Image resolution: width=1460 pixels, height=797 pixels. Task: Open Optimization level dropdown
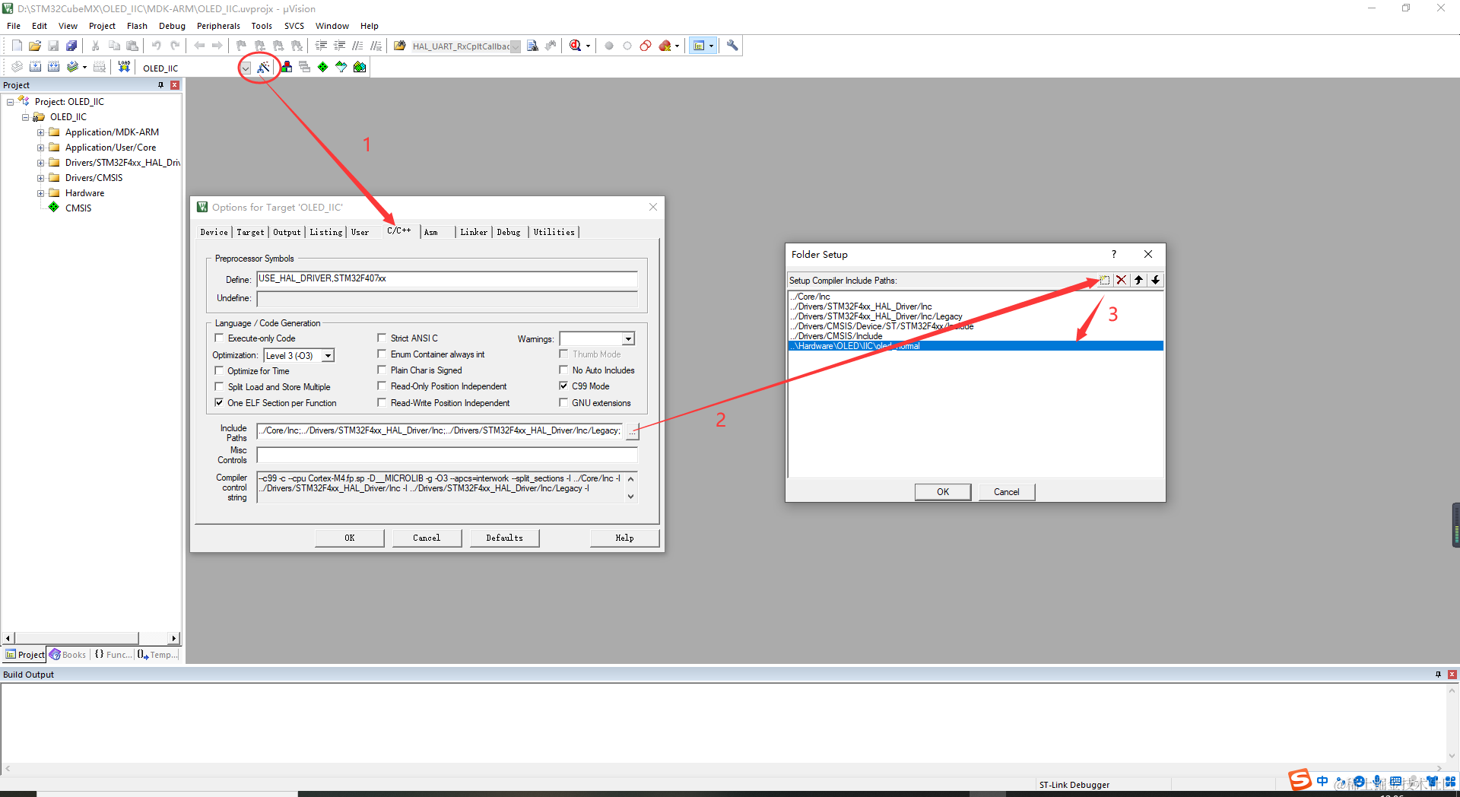point(328,355)
